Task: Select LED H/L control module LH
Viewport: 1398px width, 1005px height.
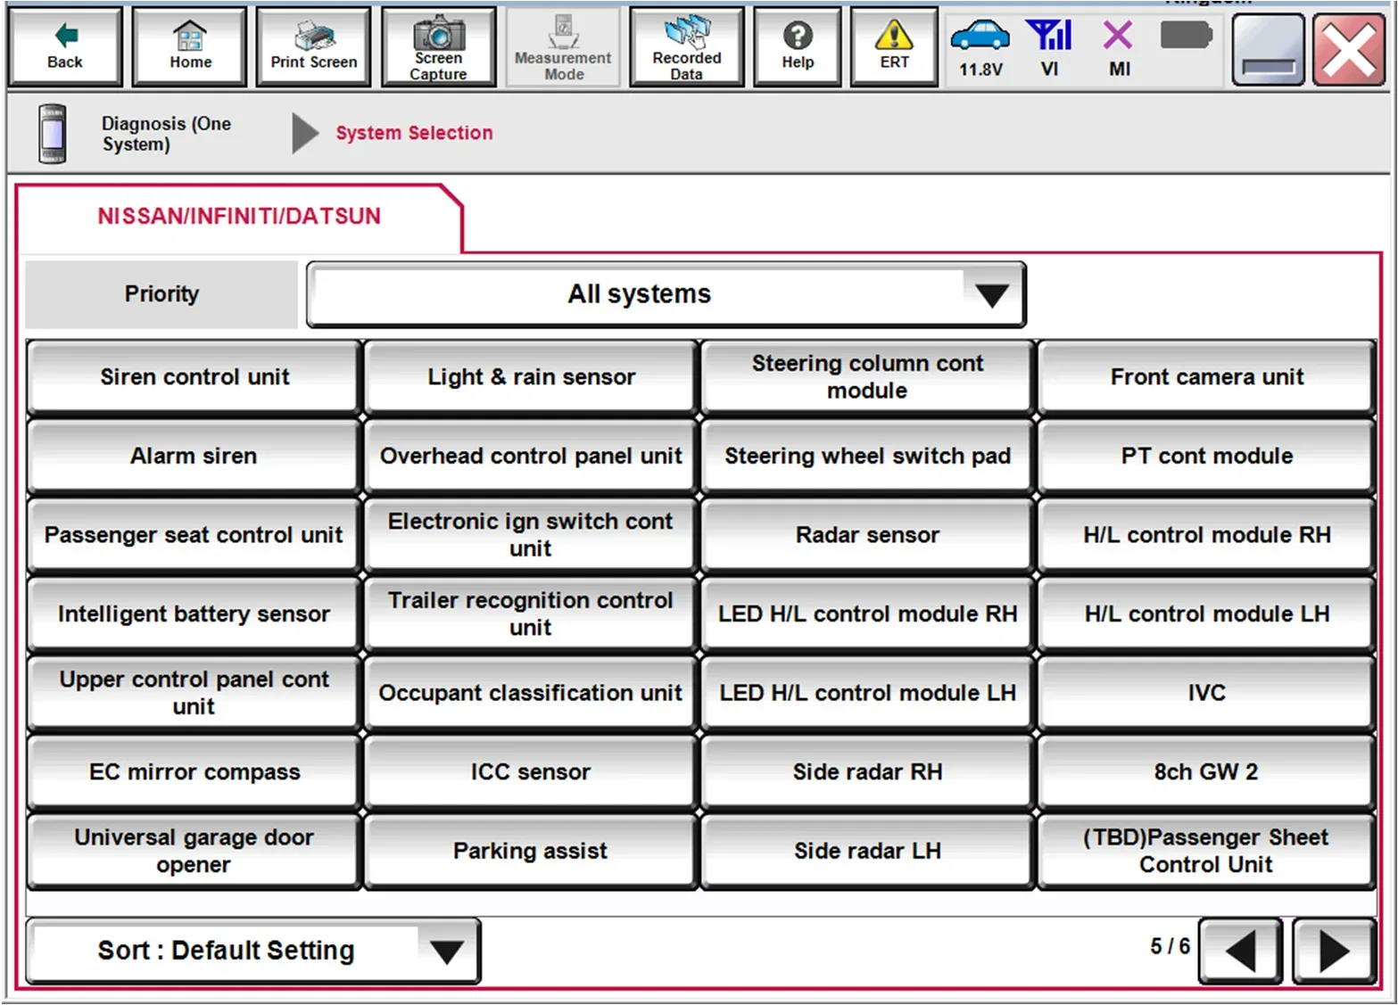Action: (867, 693)
